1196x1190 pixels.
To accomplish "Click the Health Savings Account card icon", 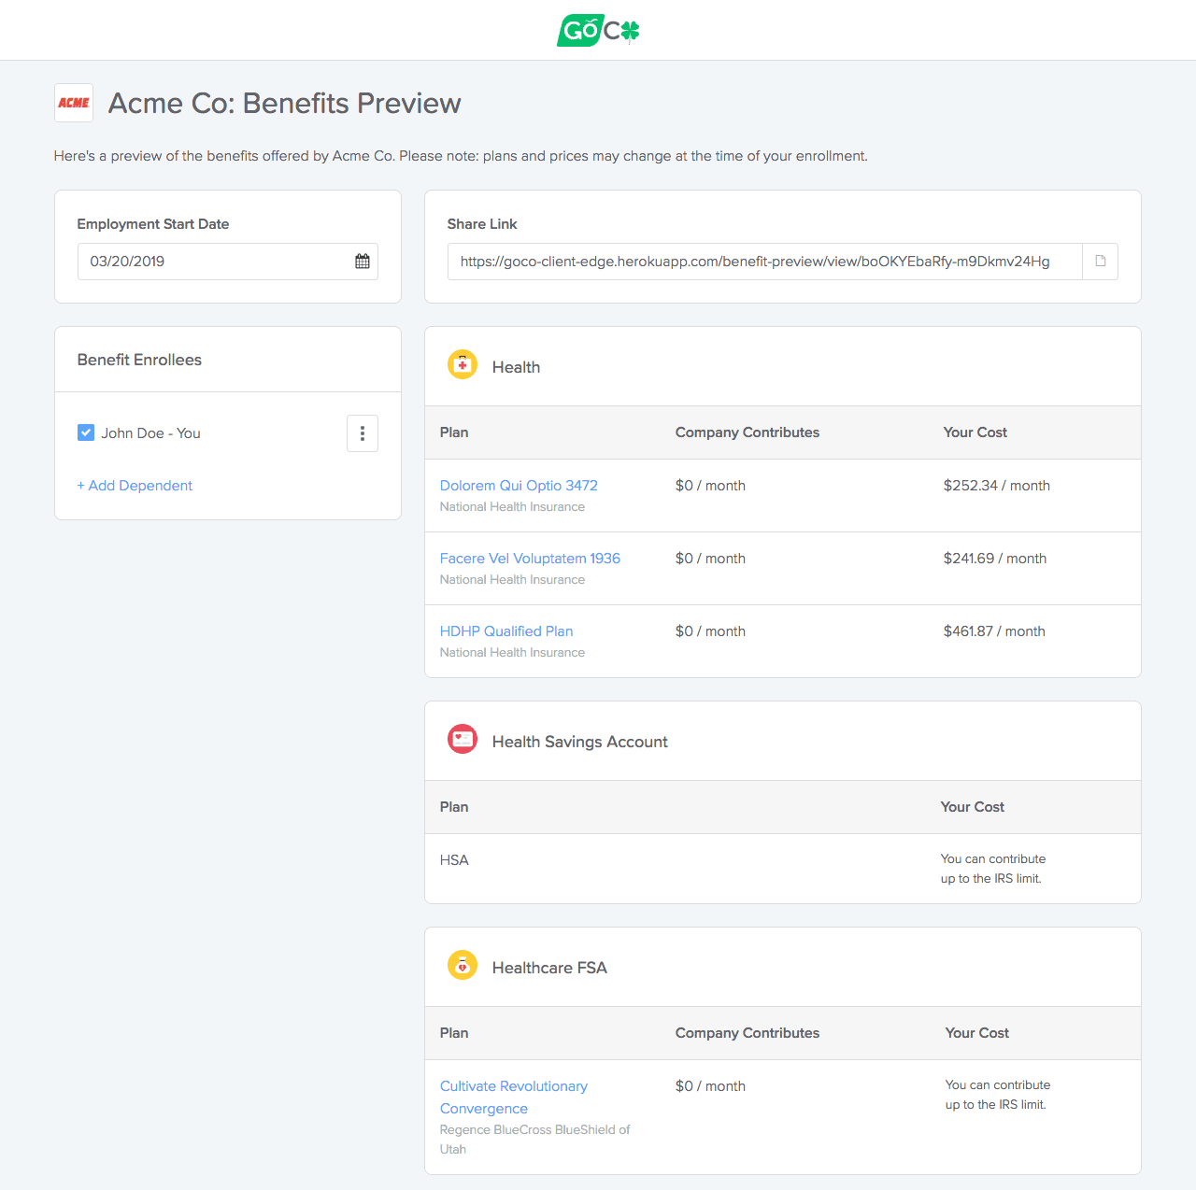I will click(463, 740).
